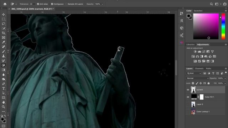Open the layer Opacity slider dropdown
The height and width of the screenshot is (128, 228).
(x=225, y=78)
